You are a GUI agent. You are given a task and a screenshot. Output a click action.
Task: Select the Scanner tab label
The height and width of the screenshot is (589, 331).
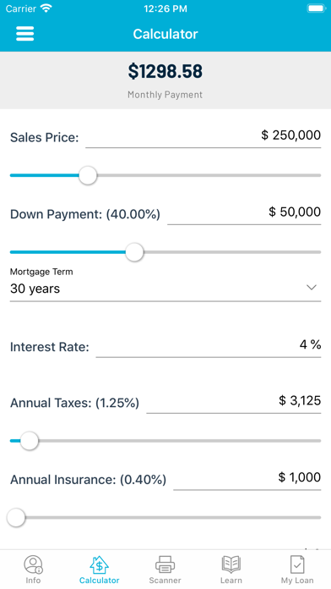[x=165, y=581]
